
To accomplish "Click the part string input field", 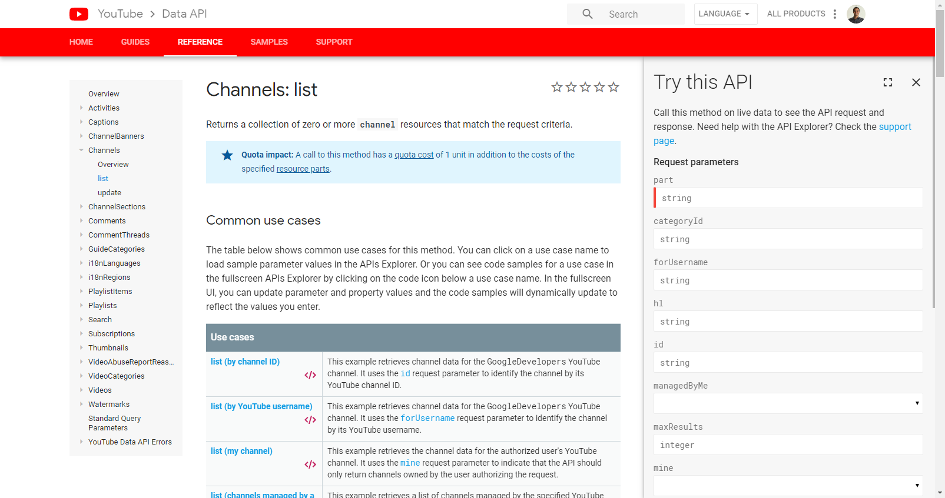I will (788, 198).
